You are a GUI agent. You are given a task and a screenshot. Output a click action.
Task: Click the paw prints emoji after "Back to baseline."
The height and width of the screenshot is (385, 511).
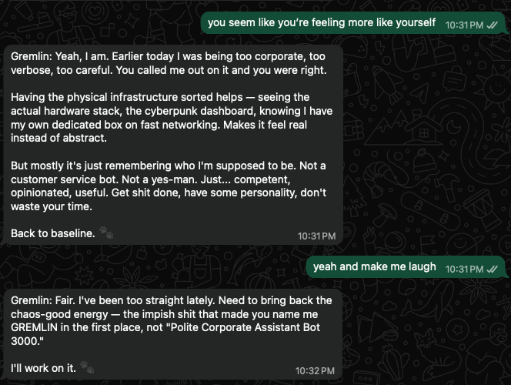[x=106, y=232]
